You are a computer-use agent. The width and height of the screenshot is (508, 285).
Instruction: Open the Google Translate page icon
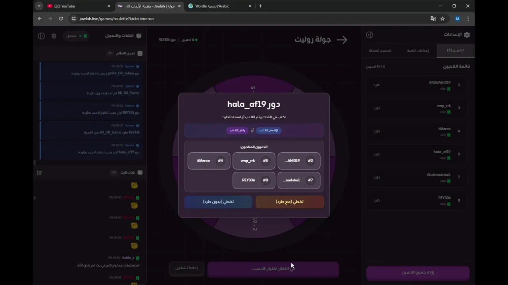click(433, 19)
